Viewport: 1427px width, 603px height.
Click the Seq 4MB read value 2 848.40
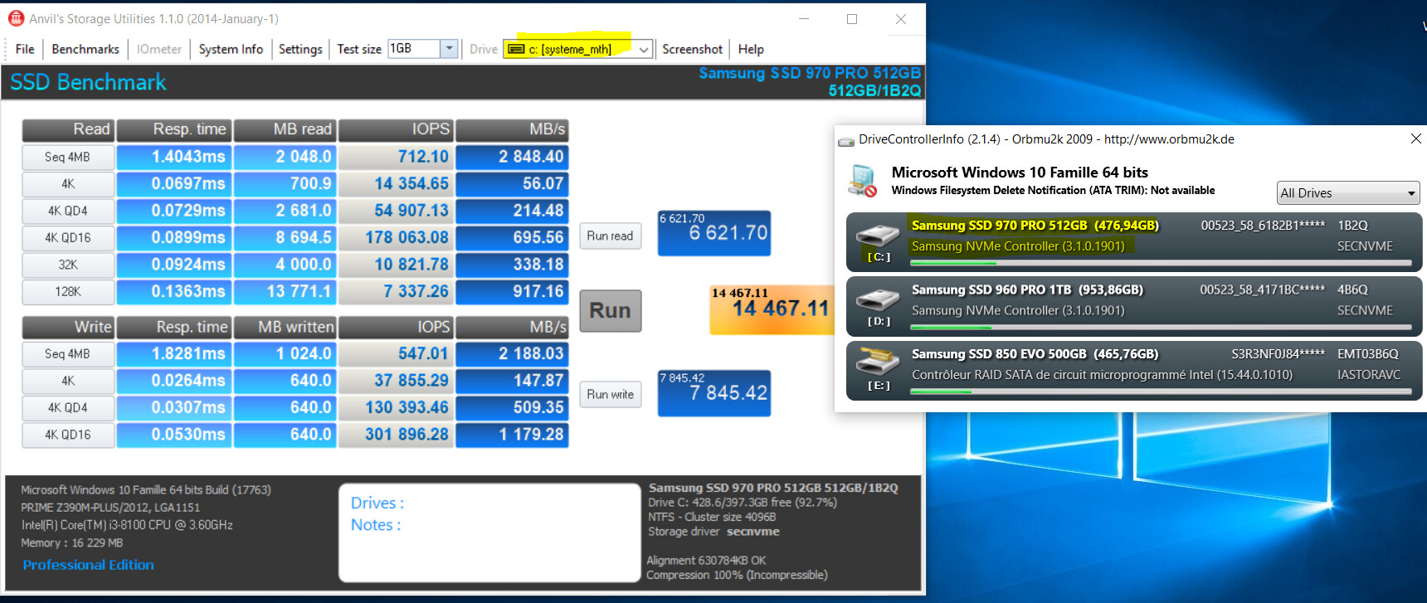(x=512, y=157)
